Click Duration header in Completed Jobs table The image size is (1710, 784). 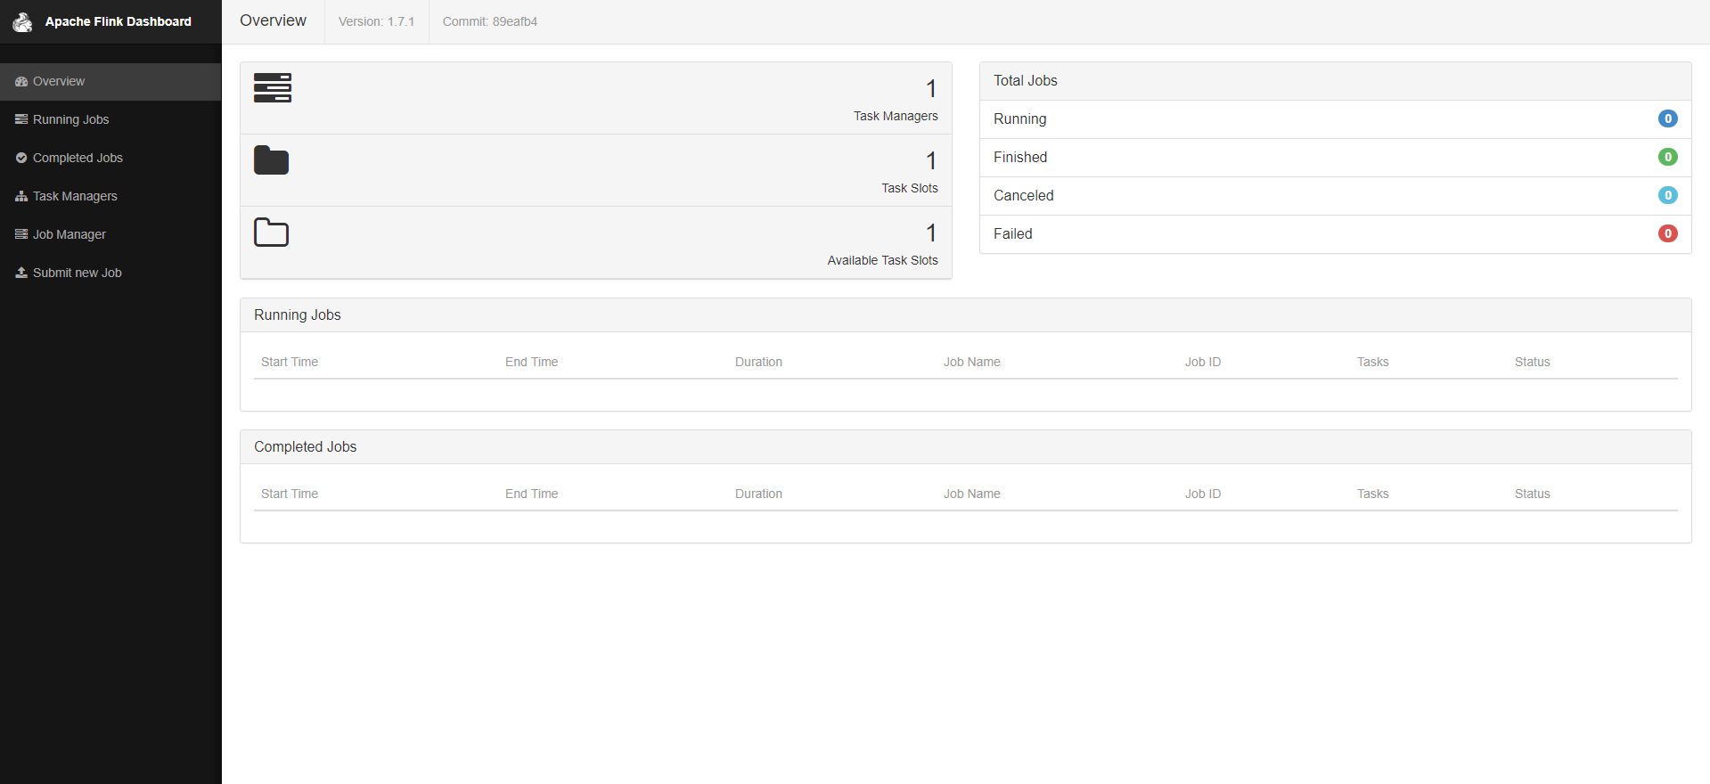[758, 494]
